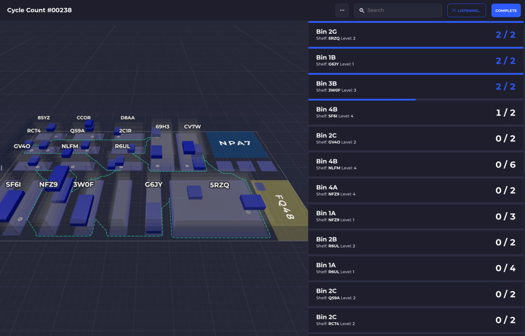Image resolution: width=525 pixels, height=336 pixels.
Task: Click the QS9A shelf label on map
Action: point(77,131)
